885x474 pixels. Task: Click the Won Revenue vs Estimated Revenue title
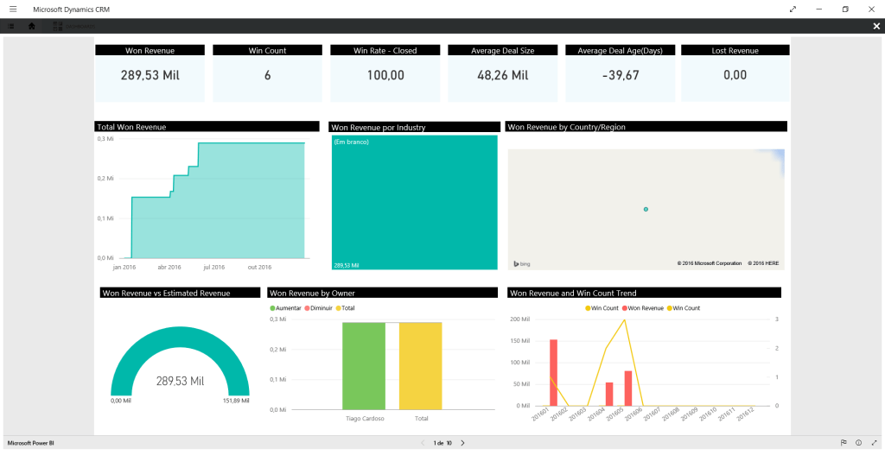point(166,293)
